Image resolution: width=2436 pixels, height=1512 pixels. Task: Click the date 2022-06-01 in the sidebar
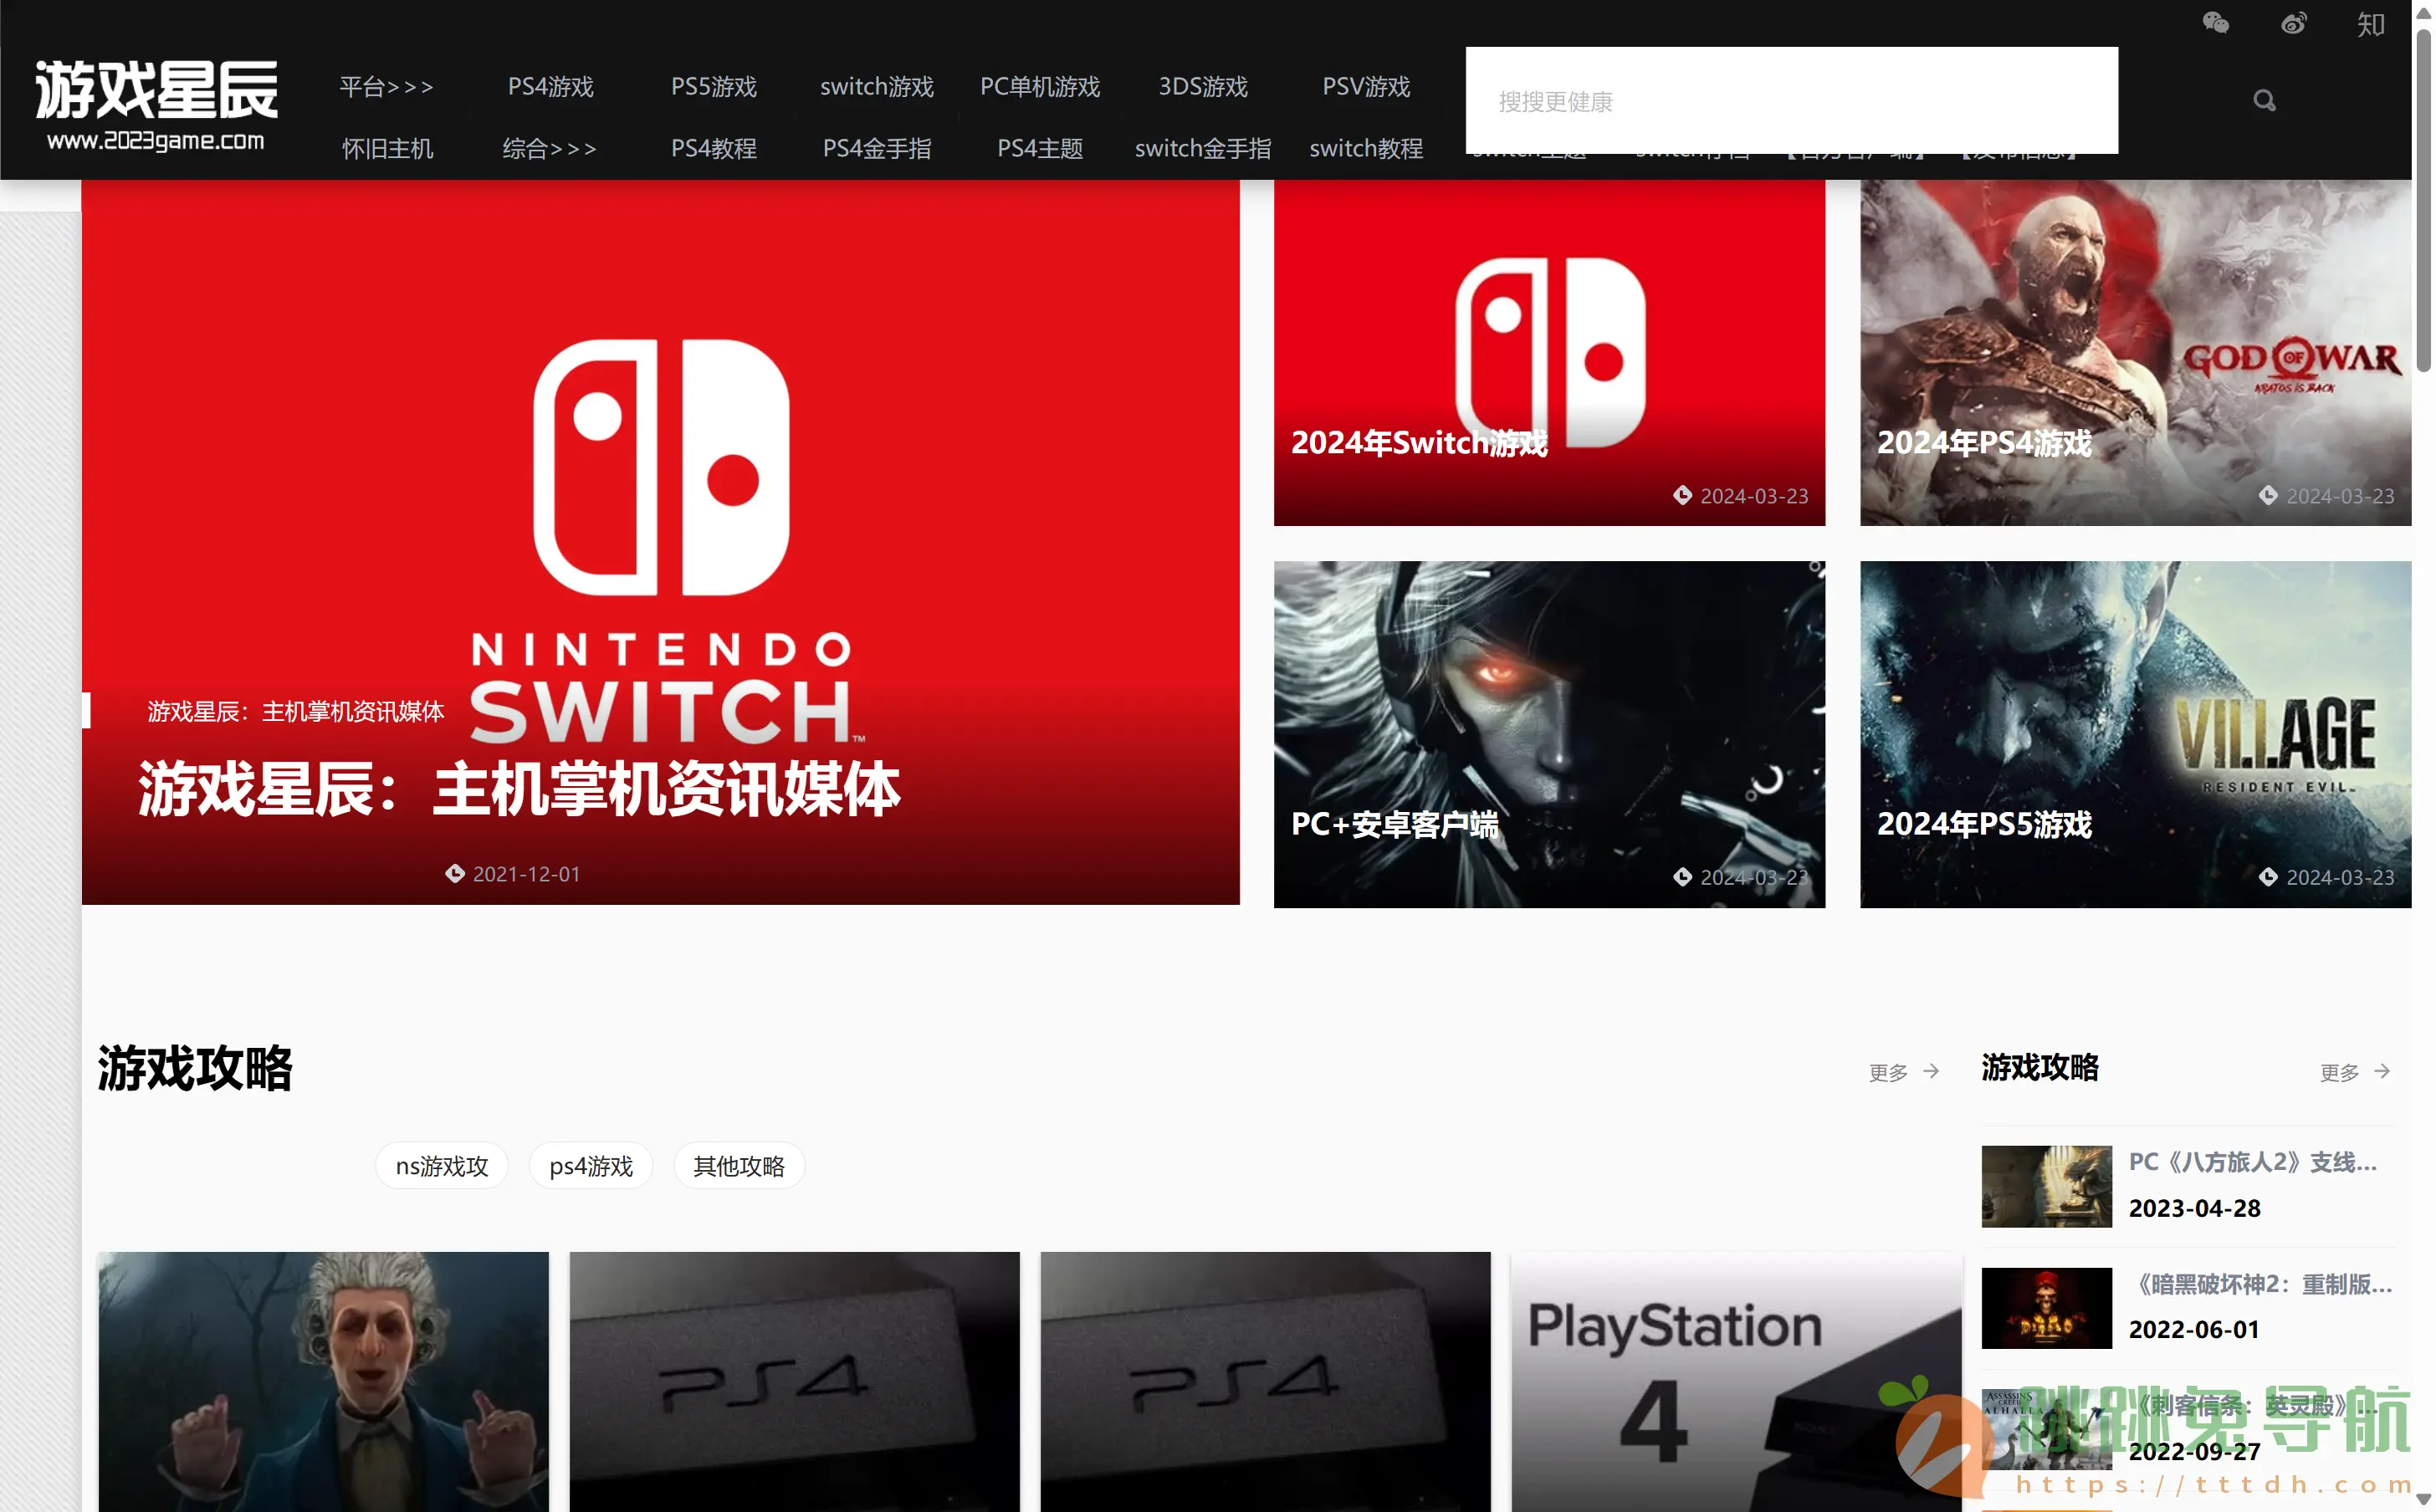pos(2194,1330)
